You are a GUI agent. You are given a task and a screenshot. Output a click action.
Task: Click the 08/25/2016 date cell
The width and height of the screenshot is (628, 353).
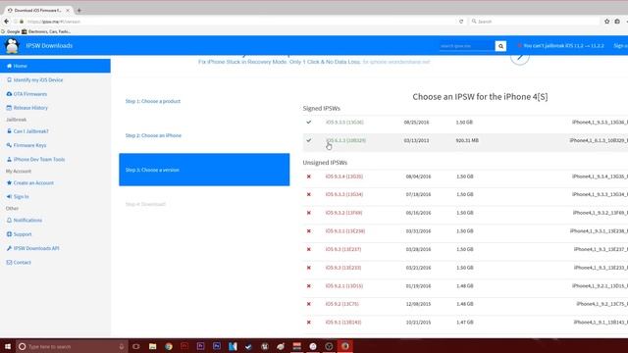point(416,123)
